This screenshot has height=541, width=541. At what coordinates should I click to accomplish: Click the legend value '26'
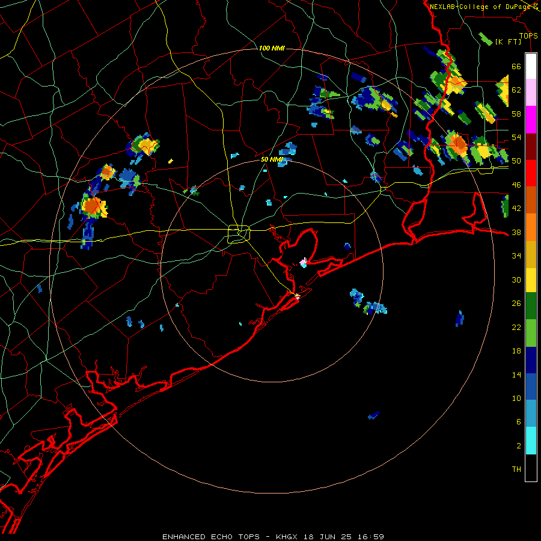pyautogui.click(x=516, y=304)
